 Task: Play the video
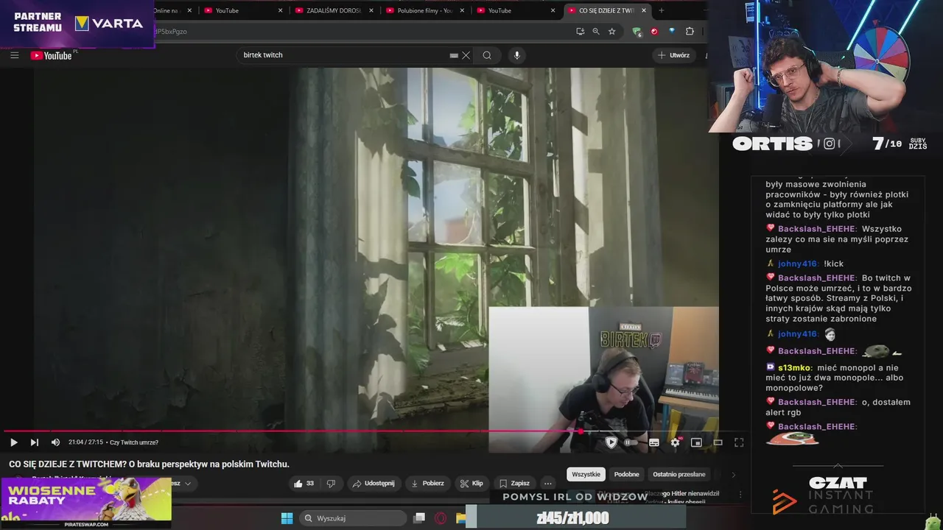pos(13,442)
